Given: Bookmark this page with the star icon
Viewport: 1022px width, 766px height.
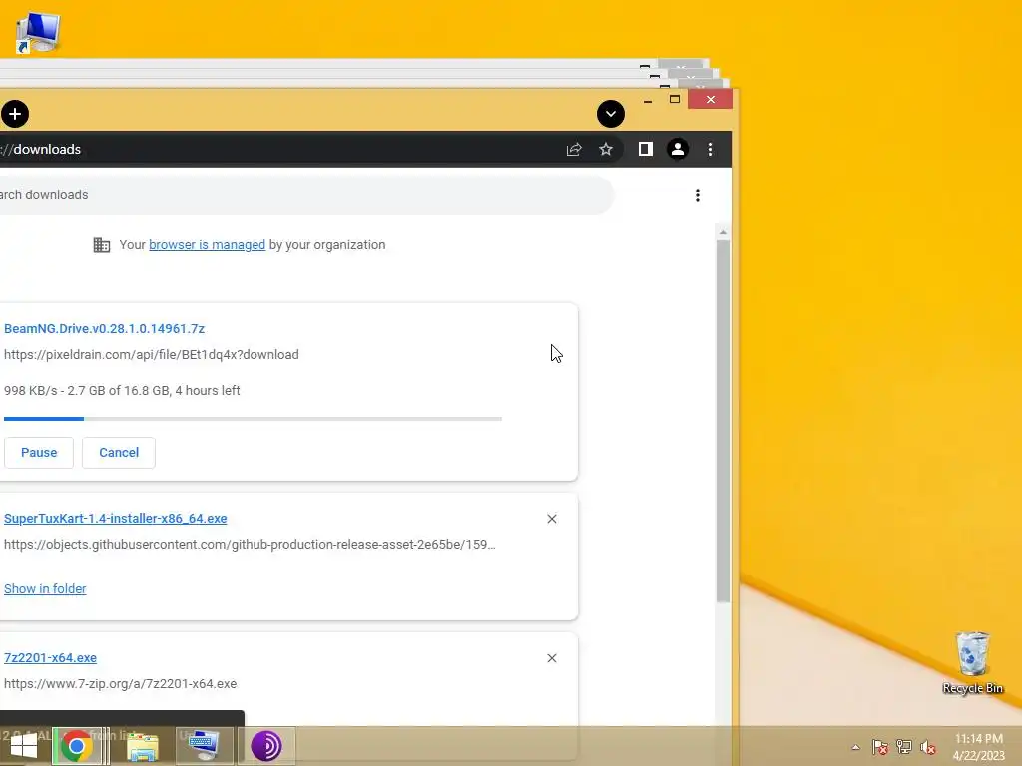Looking at the screenshot, I should pos(606,150).
